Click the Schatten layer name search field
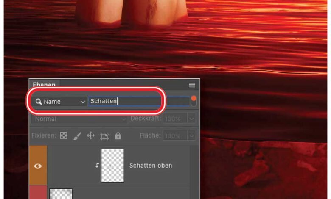The width and height of the screenshot is (331, 199). coord(139,101)
